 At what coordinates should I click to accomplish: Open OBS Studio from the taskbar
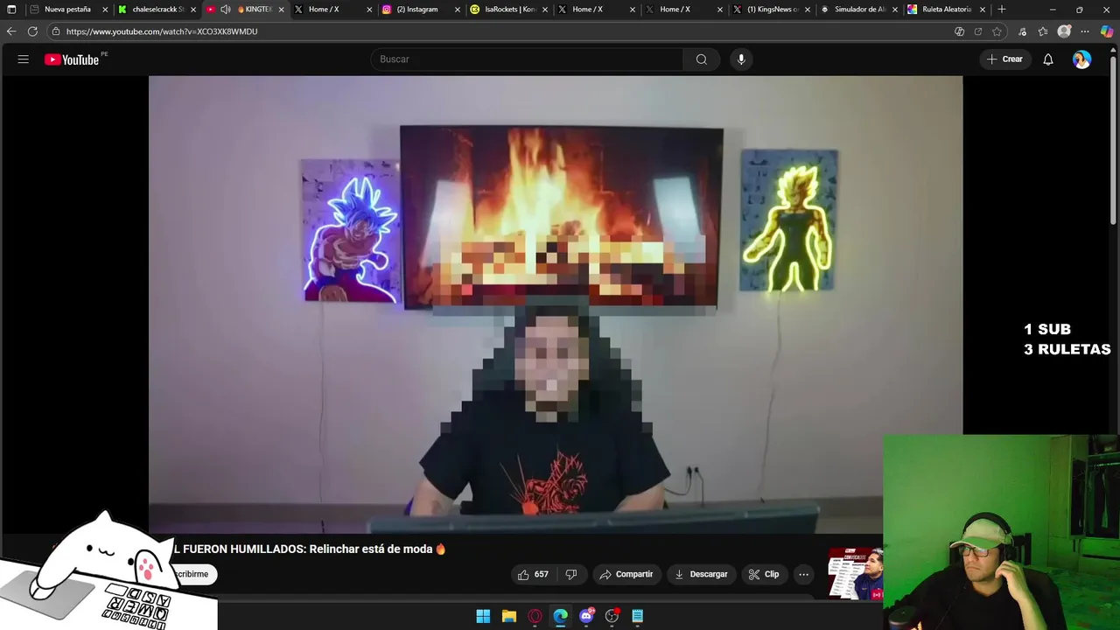(612, 616)
